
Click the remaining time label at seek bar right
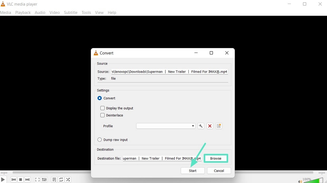pyautogui.click(x=322, y=173)
